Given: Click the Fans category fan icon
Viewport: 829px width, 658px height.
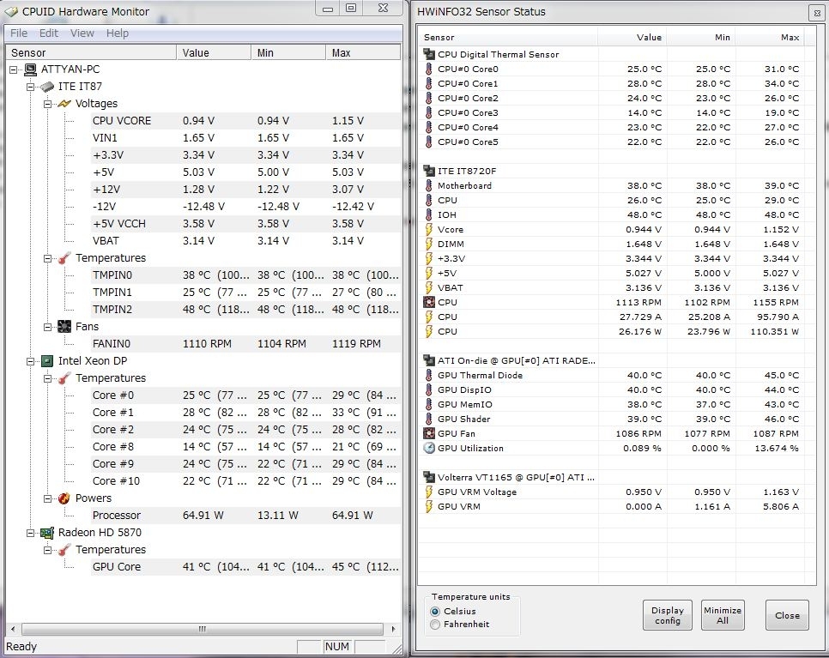Looking at the screenshot, I should click(x=64, y=327).
